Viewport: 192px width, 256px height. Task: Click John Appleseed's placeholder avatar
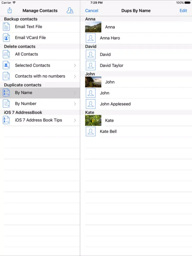click(x=91, y=104)
